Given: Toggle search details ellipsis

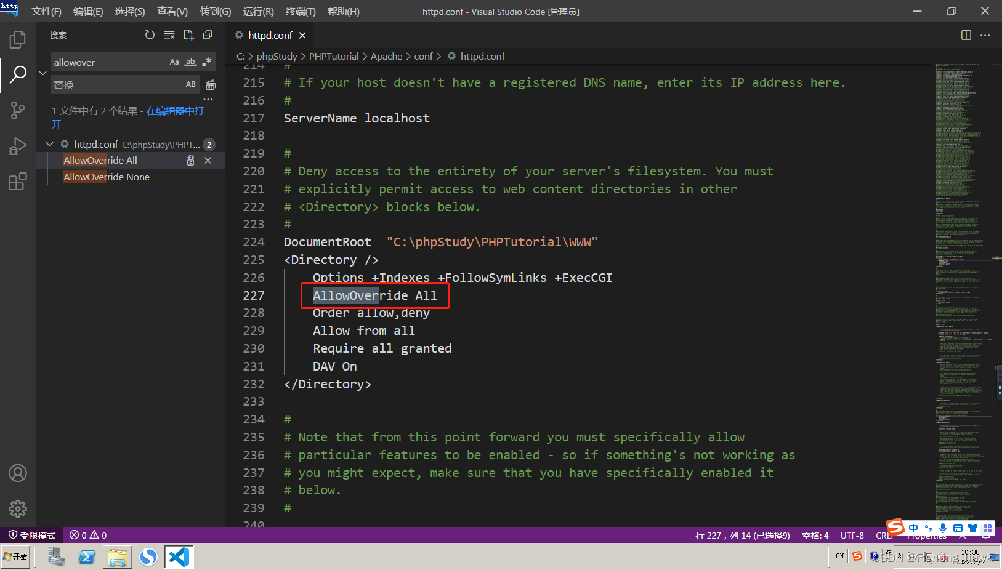Looking at the screenshot, I should [x=208, y=99].
